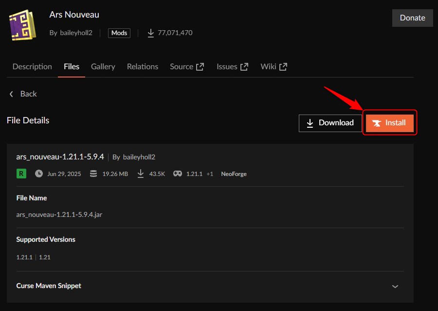438x311 pixels.
Task: Select the Files tab
Action: point(72,67)
